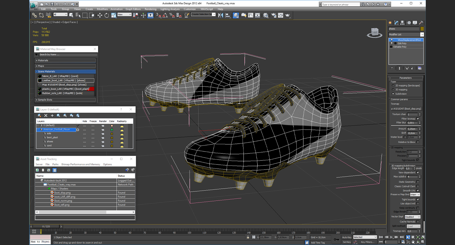455x245 pixels.
Task: Open the reference coordinate View dropdown
Action: coord(125,14)
